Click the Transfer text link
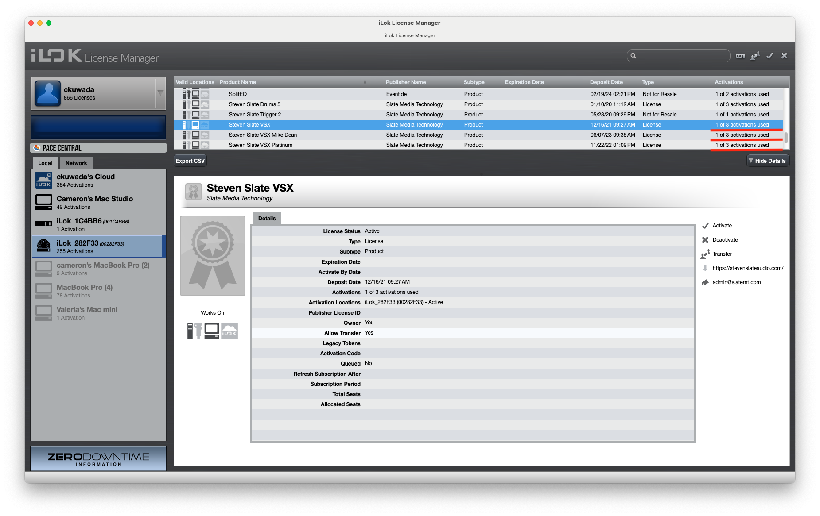820x516 pixels. click(x=722, y=254)
